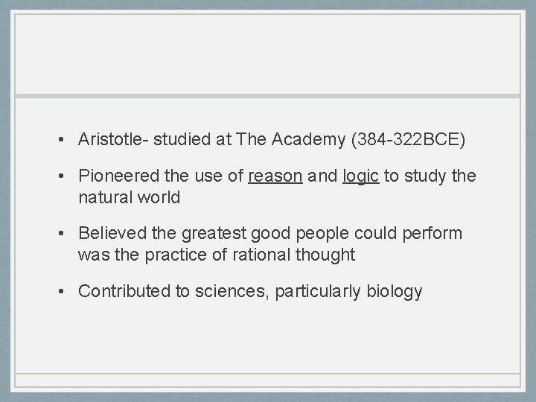This screenshot has height=402, width=536.
Task: Click the date range "(384-322BCE)"
Action: tap(412, 139)
